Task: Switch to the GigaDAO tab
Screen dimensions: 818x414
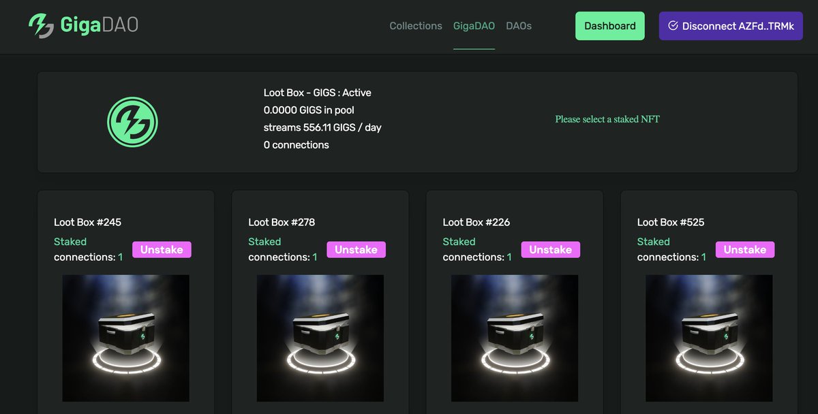Action: (x=474, y=26)
